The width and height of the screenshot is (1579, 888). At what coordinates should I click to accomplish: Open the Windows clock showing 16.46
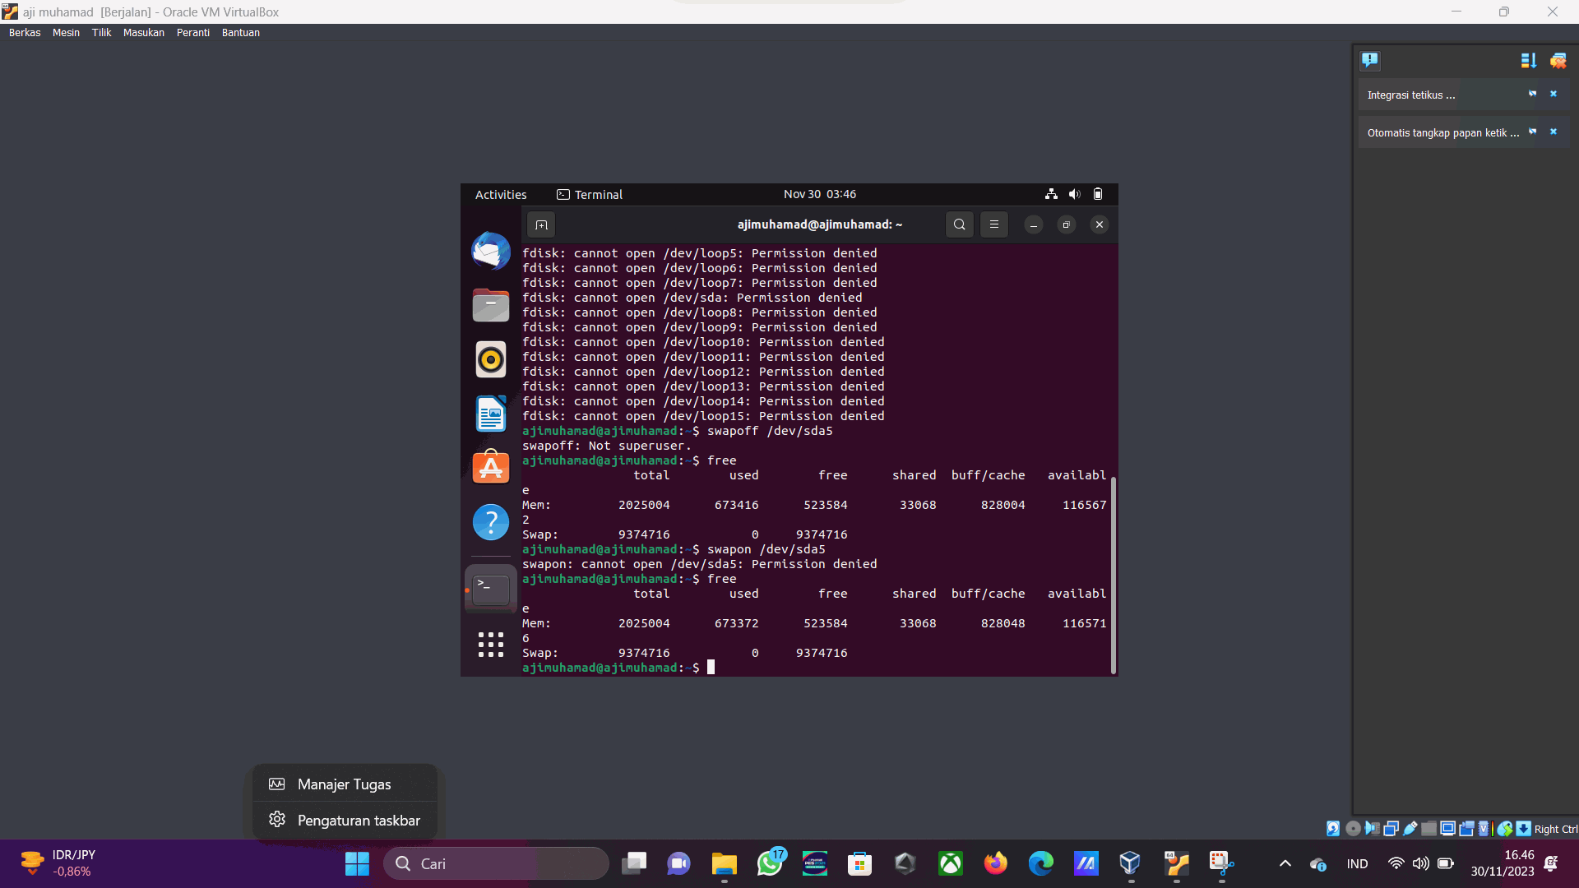1503,863
